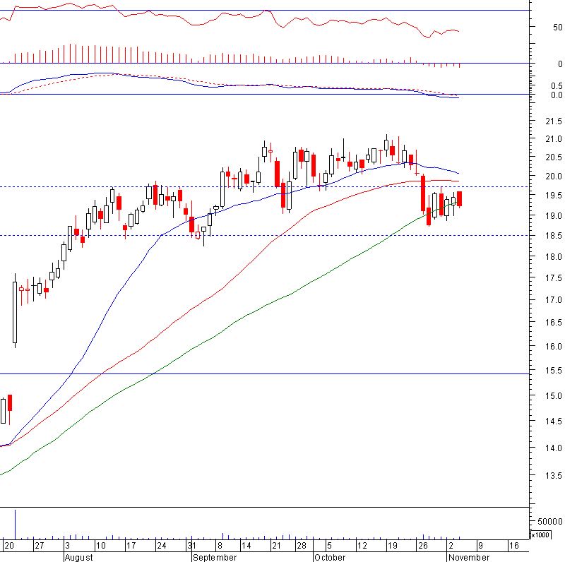Click the 16.5 price axis label
Screen dimensions: 565x562
click(x=554, y=323)
